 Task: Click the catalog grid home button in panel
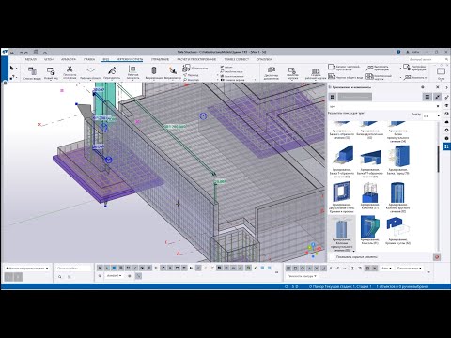pyautogui.click(x=333, y=97)
